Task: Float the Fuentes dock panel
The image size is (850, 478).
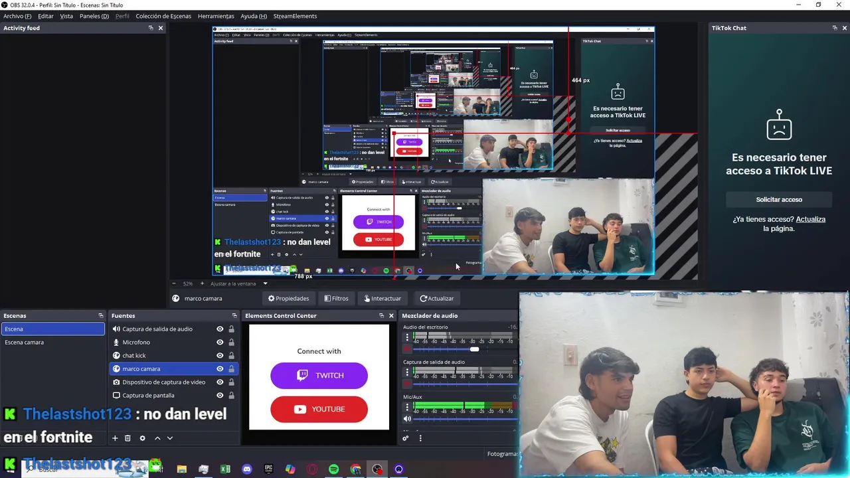Action: 234,315
